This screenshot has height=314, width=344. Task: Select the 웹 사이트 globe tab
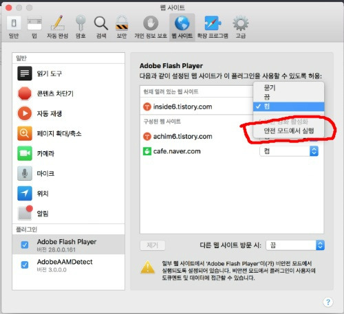(182, 27)
